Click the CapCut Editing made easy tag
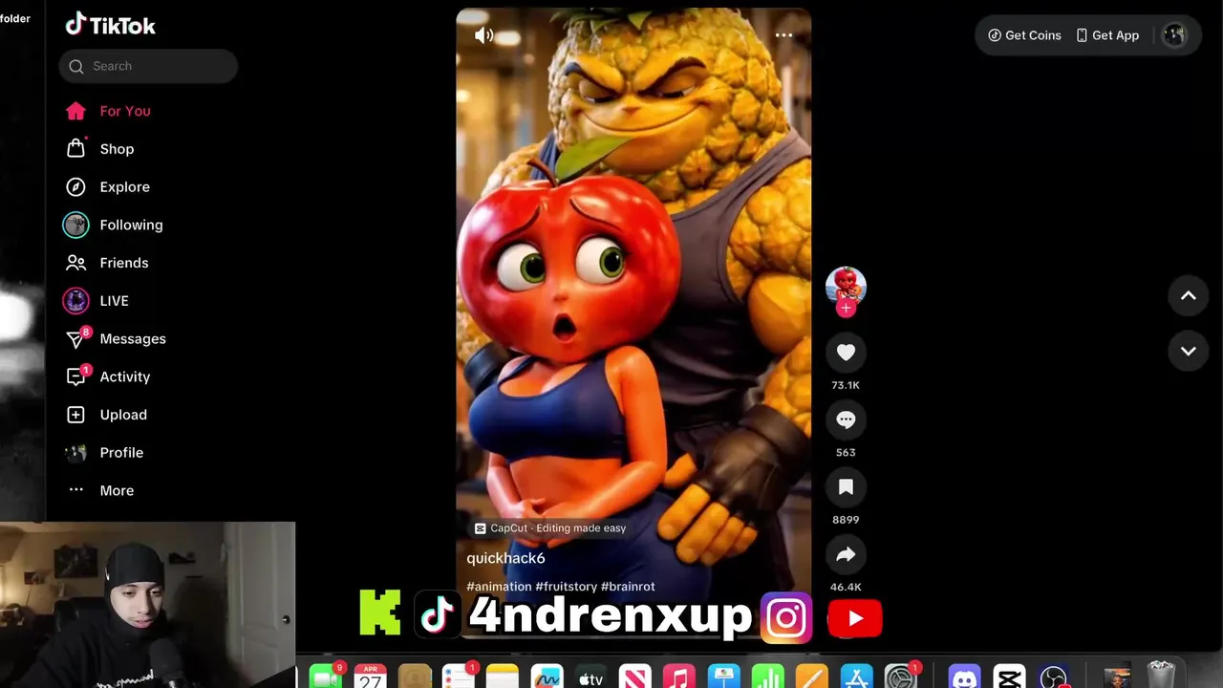1223x688 pixels. [x=550, y=528]
